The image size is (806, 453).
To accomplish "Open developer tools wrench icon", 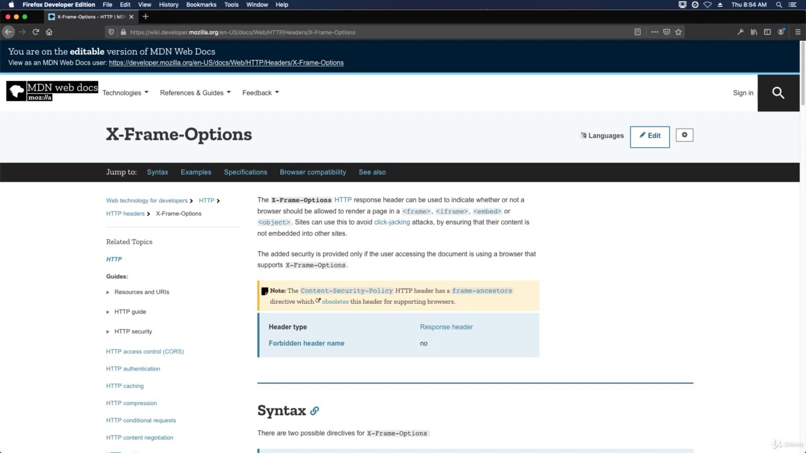I will [x=741, y=32].
